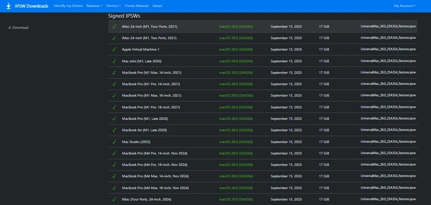Click macOS 26.0 version for Mac mini M1
This screenshot has width=431, height=205.
click(x=236, y=61)
